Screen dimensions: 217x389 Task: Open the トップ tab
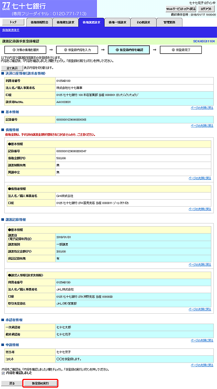click(x=13, y=22)
